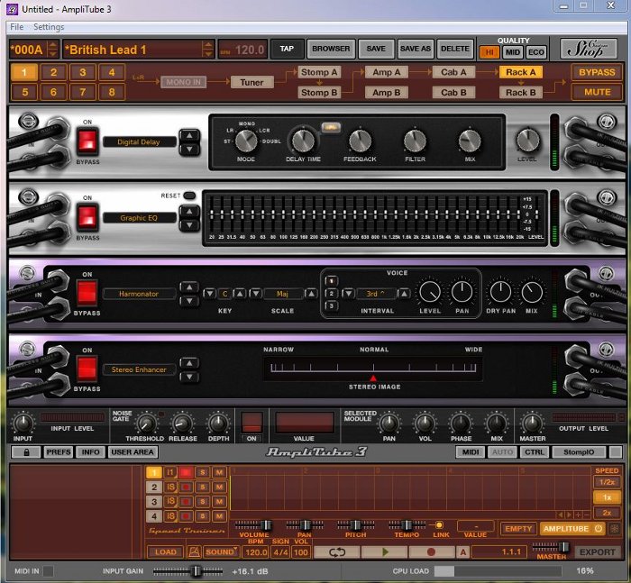631x583 pixels.
Task: Click the Stereo Image width marker
Action: pos(373,378)
